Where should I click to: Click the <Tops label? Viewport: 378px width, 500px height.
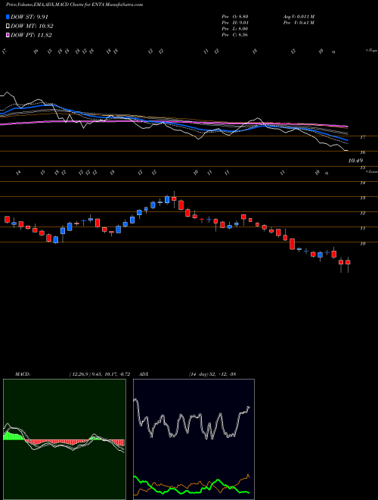point(372,51)
